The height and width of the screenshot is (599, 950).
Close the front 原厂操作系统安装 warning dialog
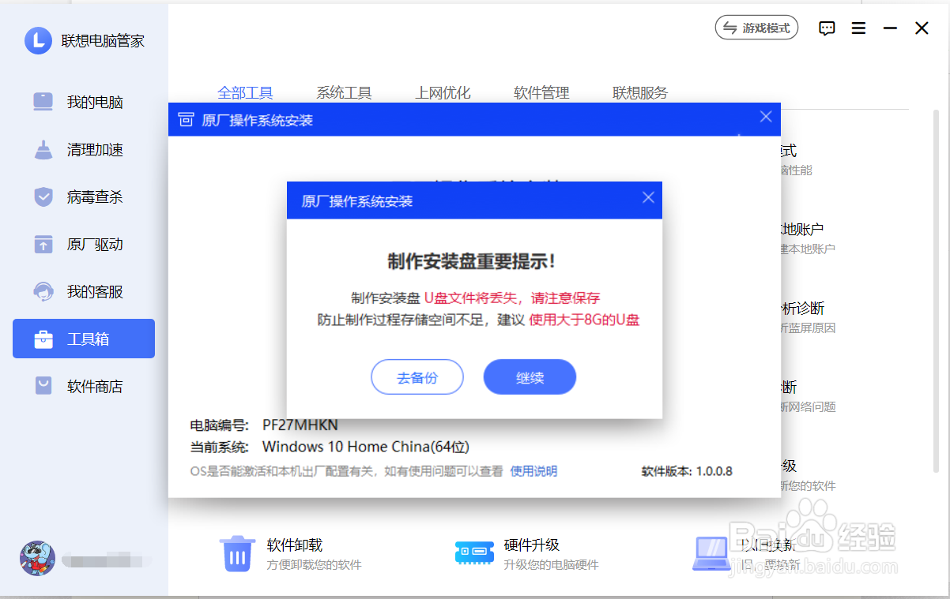[648, 198]
